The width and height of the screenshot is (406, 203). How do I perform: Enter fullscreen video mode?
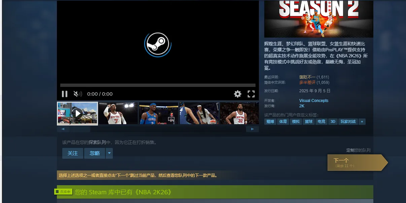coord(251,94)
